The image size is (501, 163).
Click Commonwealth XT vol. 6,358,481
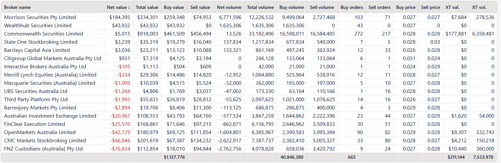click(x=483, y=34)
